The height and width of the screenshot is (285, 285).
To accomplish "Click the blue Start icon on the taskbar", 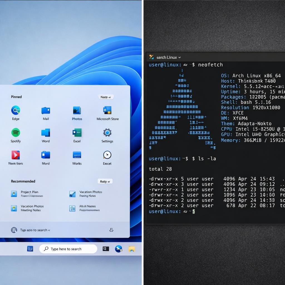I will (x=30, y=249).
